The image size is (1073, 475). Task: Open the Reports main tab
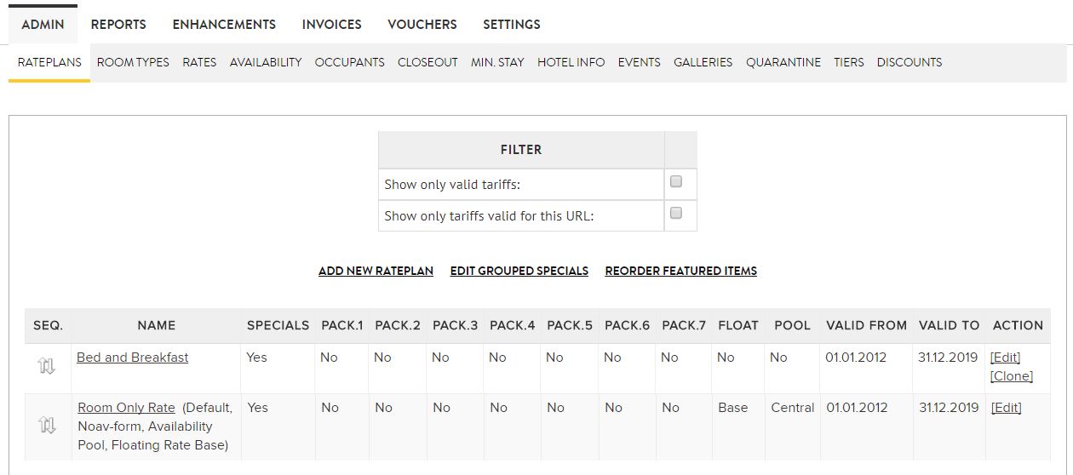pyautogui.click(x=118, y=25)
